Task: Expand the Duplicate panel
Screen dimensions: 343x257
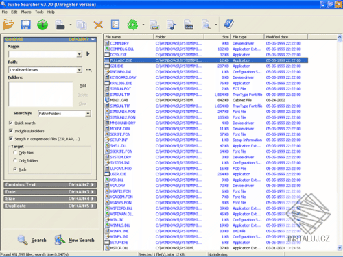Action: click(x=50, y=206)
